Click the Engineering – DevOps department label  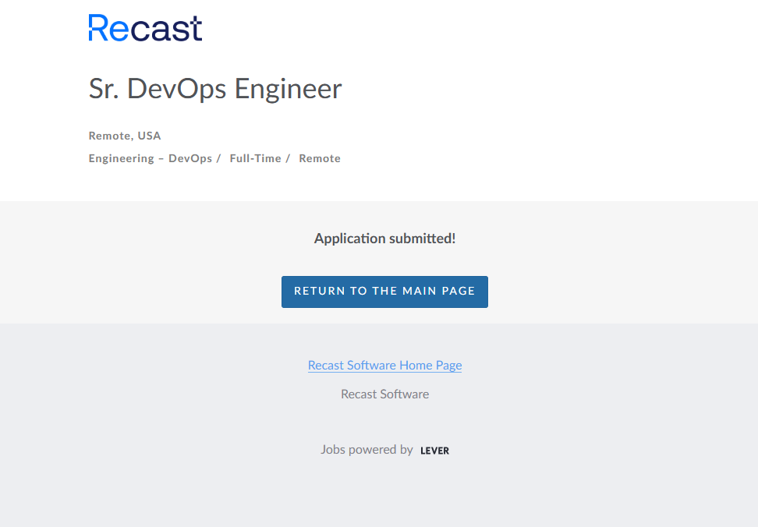(151, 158)
